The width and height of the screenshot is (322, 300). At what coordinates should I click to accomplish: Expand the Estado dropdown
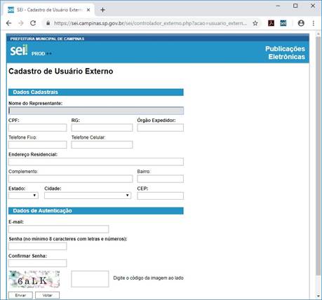point(23,196)
